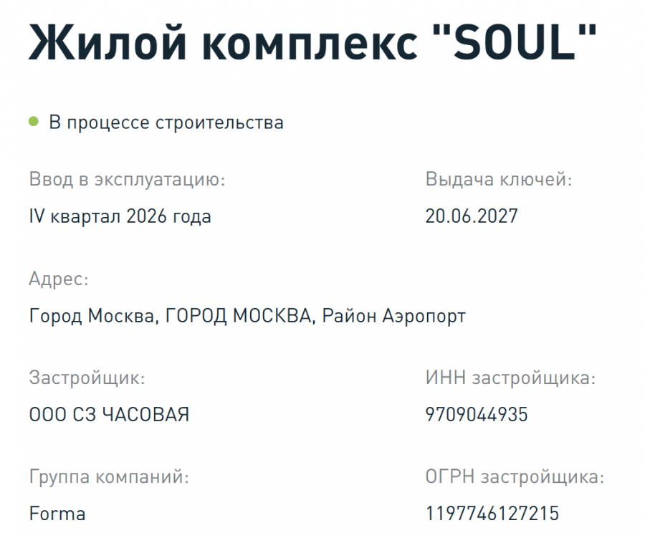
Task: Click ГОРОД МОСКВА in the address line
Action: coord(238,317)
